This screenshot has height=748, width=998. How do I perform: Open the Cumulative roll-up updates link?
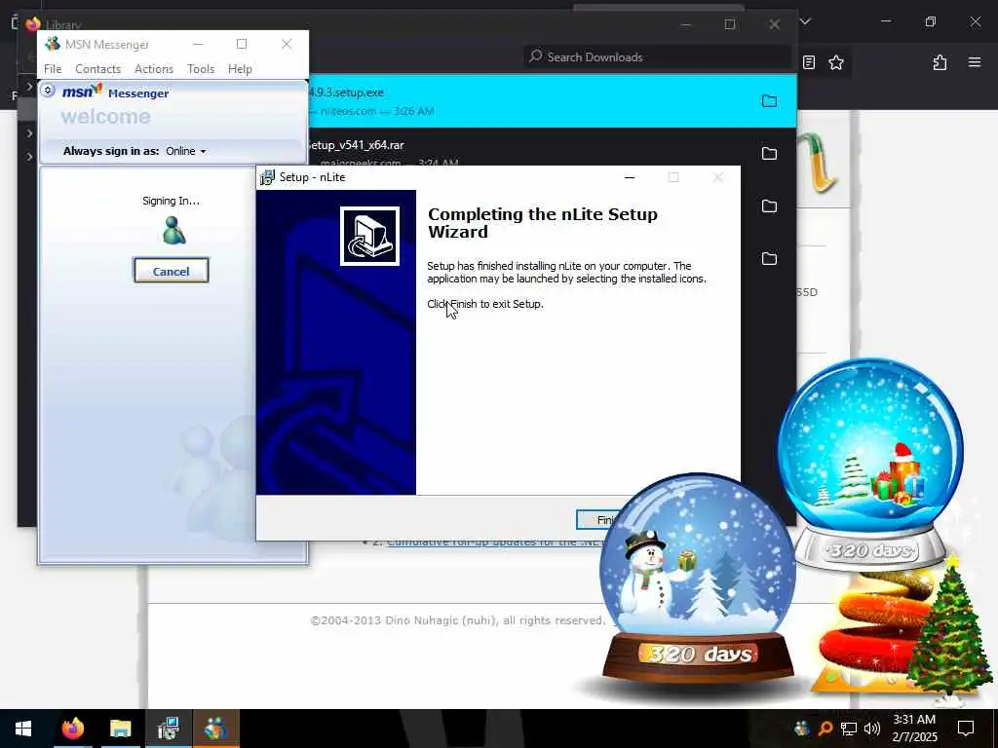(x=497, y=542)
